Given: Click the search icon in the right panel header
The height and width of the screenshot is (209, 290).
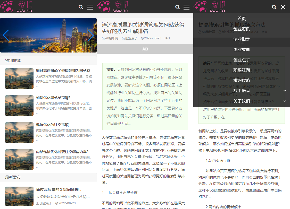Looking at the screenshot, I should (x=274, y=7).
